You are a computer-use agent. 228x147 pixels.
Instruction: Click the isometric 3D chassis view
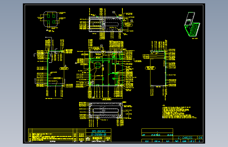(192, 24)
